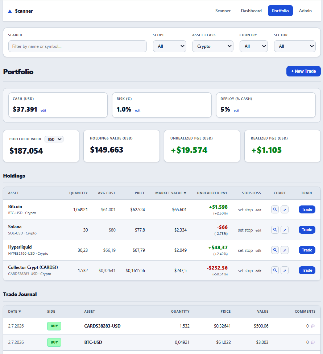This screenshot has width=323, height=354.
Task: Click Collector Crypt unrealized P&L -$252,56
Action: tap(217, 268)
